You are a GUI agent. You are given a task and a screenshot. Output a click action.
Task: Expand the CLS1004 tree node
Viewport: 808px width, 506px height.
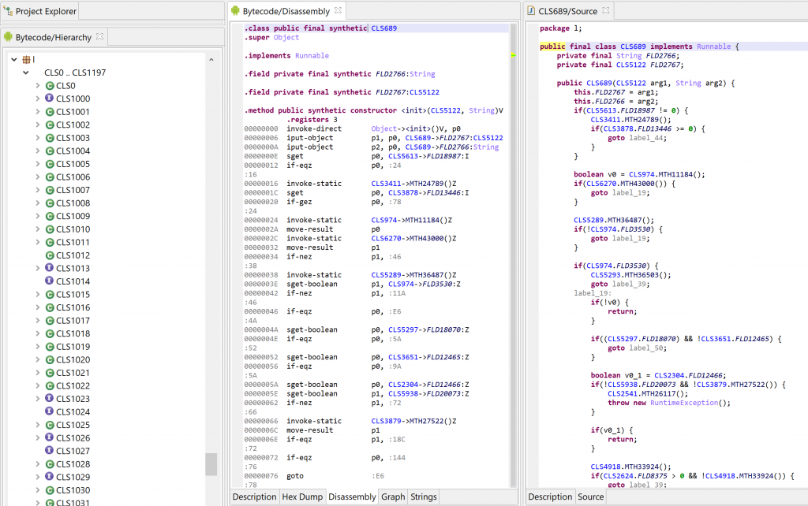(x=38, y=151)
